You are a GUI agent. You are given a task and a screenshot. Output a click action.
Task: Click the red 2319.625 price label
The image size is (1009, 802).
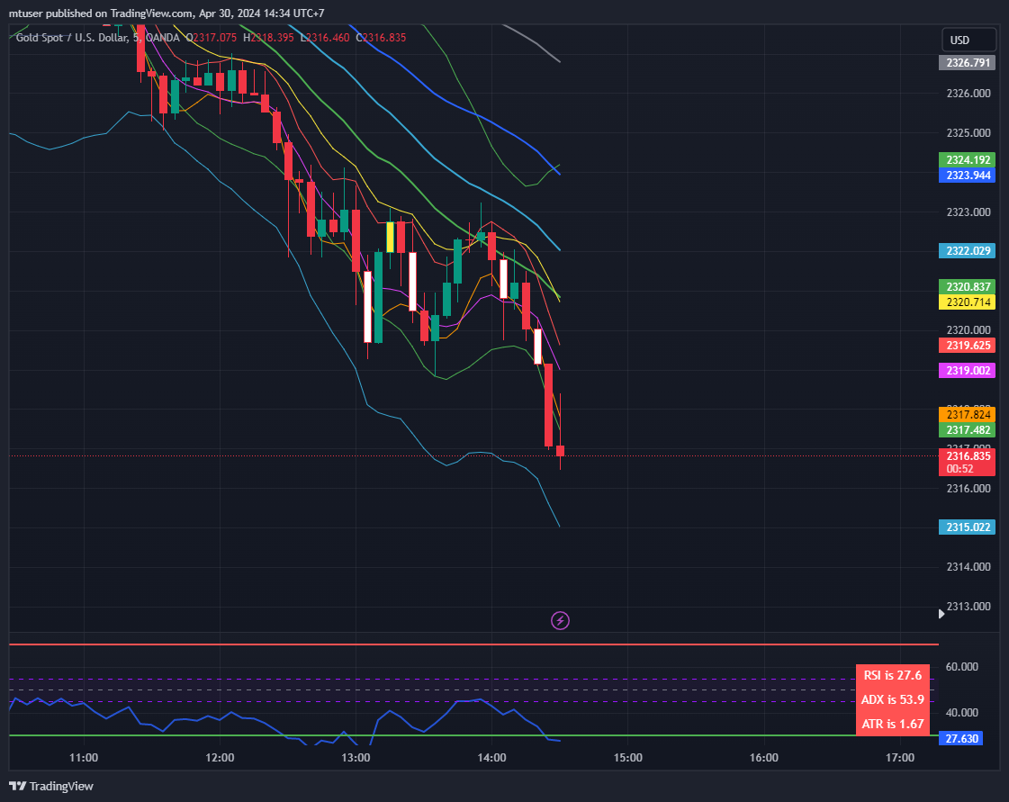pyautogui.click(x=968, y=345)
